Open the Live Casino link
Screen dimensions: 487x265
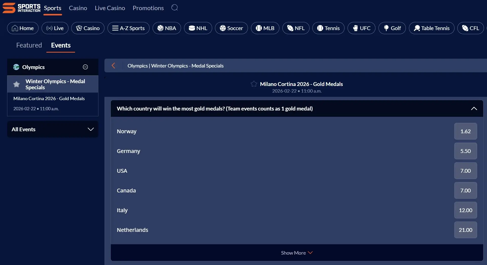(x=110, y=8)
